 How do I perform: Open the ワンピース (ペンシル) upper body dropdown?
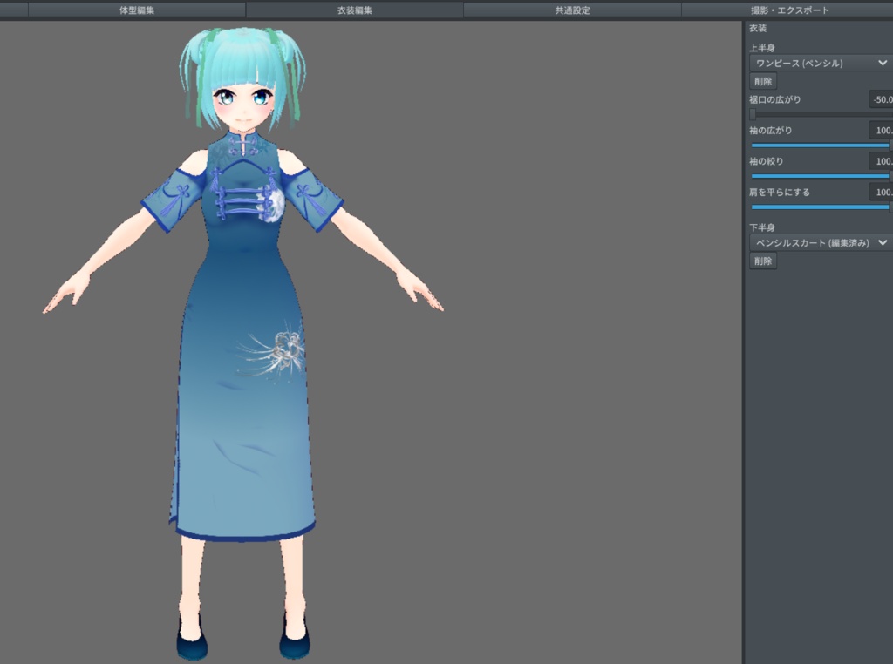coord(815,63)
